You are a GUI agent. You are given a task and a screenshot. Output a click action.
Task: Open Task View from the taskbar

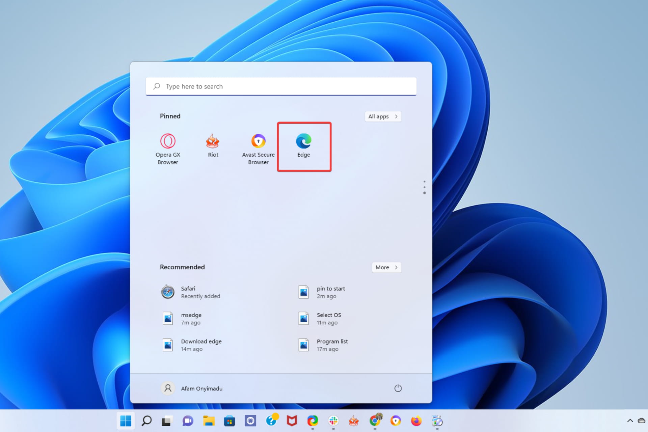pos(167,421)
